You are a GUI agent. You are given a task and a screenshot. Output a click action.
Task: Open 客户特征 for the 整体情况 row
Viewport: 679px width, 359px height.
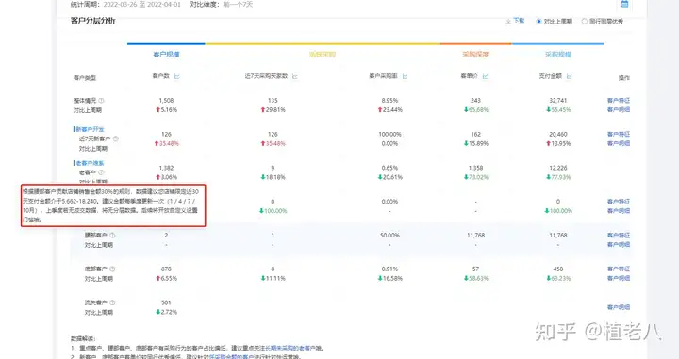[619, 100]
